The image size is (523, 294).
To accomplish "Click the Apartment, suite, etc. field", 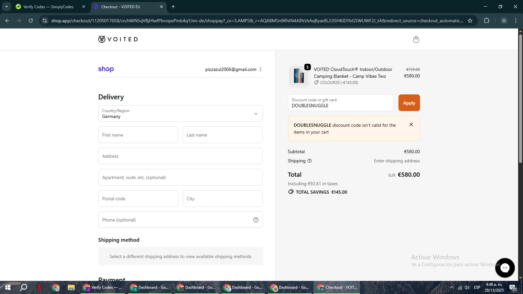I will pos(180,177).
